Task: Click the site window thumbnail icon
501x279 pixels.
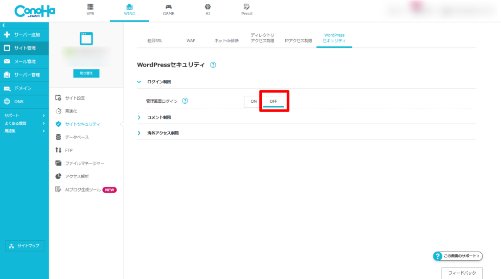Action: [x=86, y=38]
